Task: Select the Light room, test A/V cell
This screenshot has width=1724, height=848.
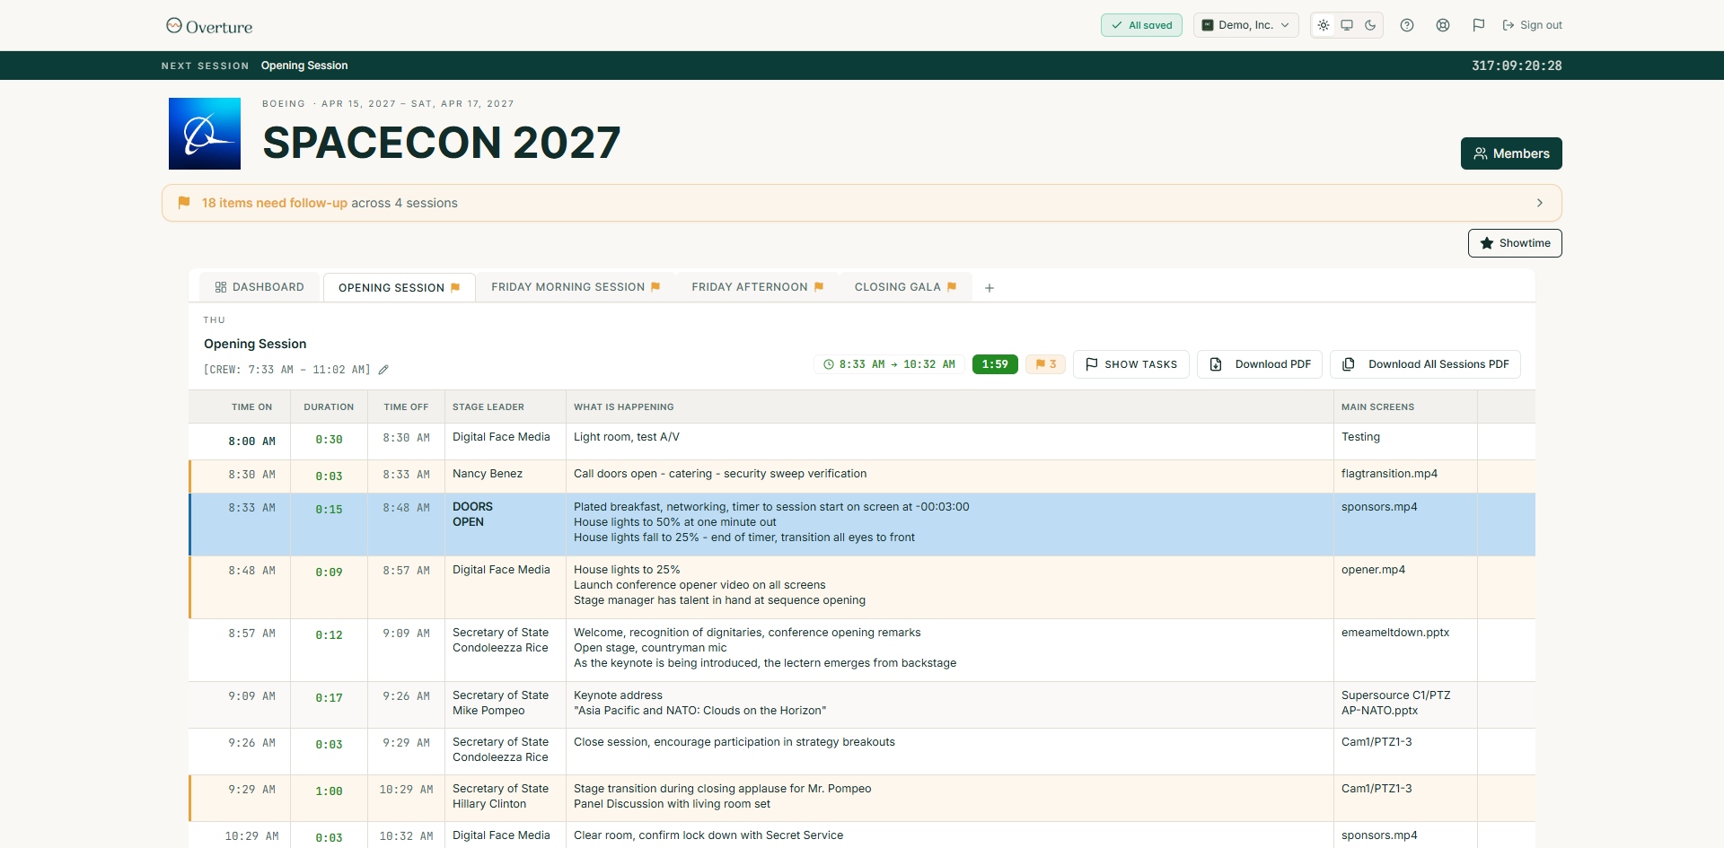Action: [x=949, y=441]
